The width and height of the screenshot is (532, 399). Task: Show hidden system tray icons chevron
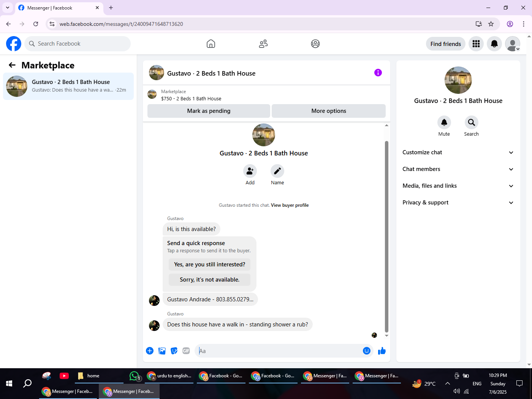[x=448, y=383]
